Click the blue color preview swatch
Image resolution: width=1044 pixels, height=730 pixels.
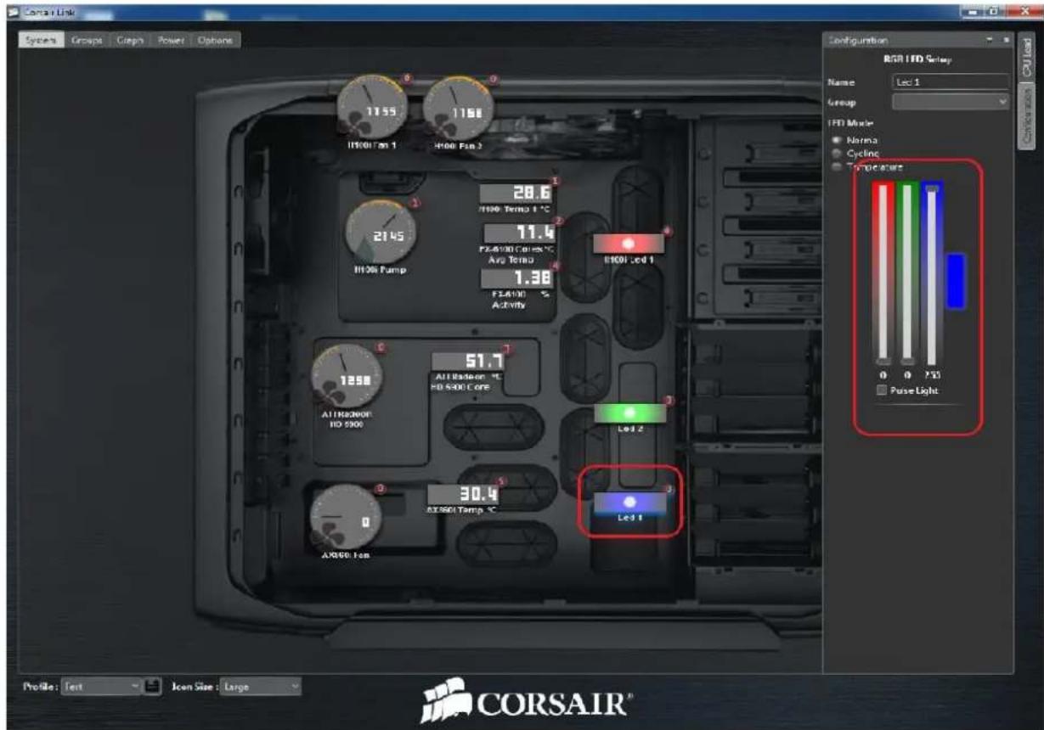click(956, 280)
